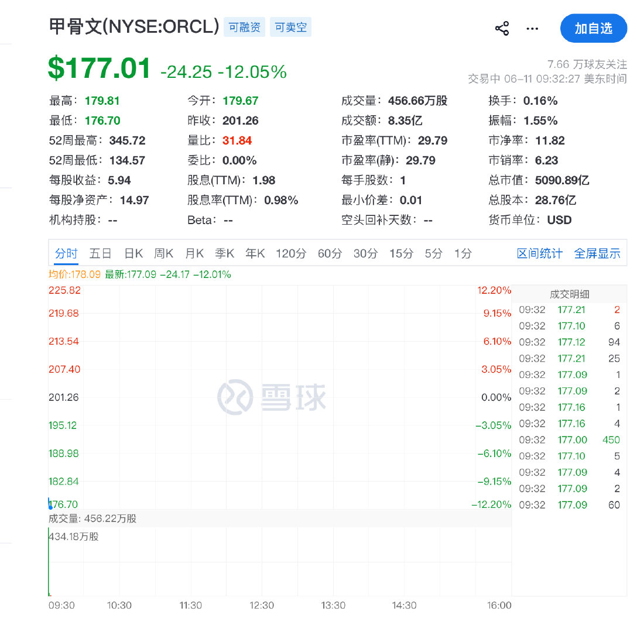The height and width of the screenshot is (632, 637).
Task: Click the 市净率 value 11.82
Action: coord(550,140)
